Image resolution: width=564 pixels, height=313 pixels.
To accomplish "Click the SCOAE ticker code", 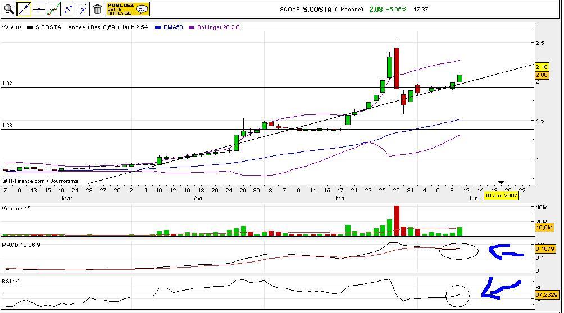I will click(x=289, y=10).
